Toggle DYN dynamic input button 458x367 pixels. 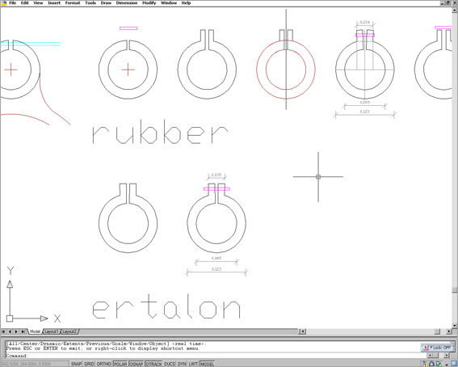click(x=182, y=364)
